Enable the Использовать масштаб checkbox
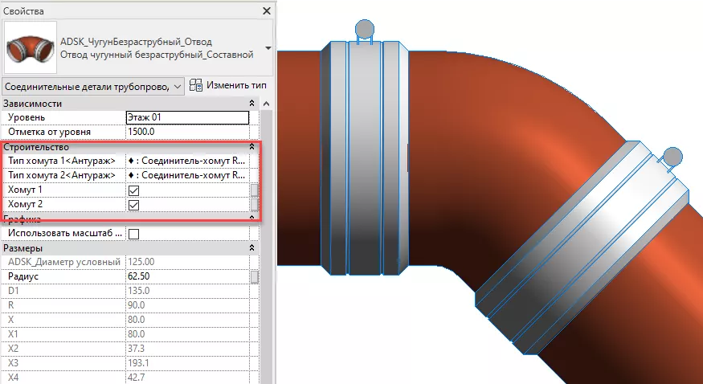 [x=134, y=234]
